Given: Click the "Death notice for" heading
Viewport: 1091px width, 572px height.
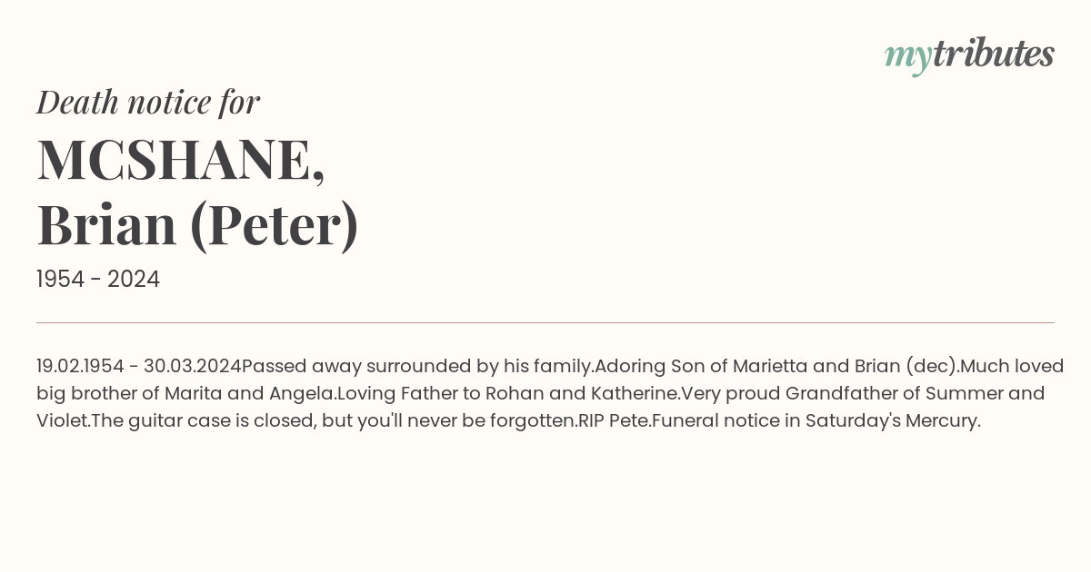Looking at the screenshot, I should (x=148, y=102).
